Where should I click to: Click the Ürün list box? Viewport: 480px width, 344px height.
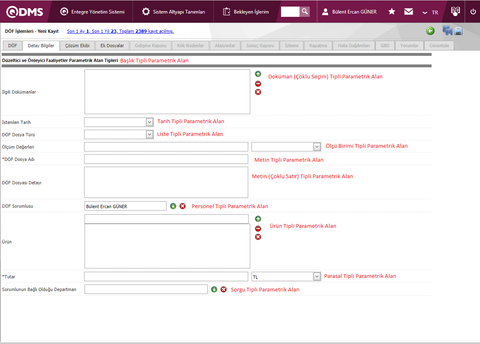[x=167, y=246]
